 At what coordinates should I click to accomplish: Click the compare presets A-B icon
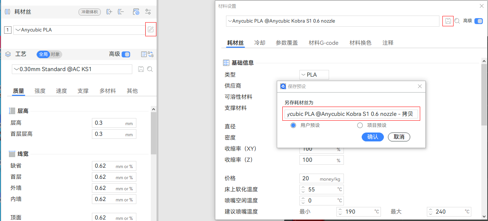[x=150, y=54]
